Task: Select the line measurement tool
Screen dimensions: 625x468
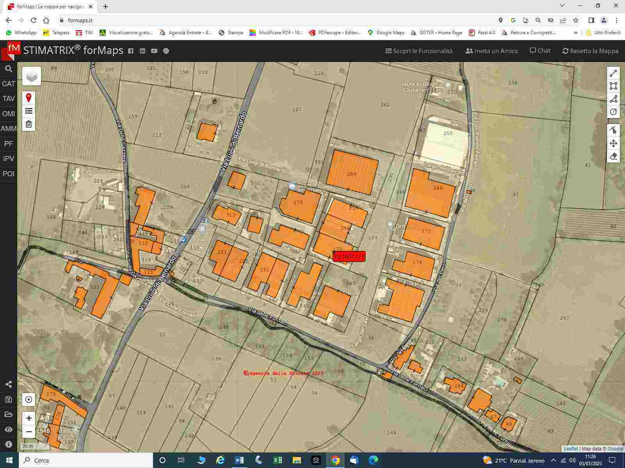Action: (x=613, y=73)
